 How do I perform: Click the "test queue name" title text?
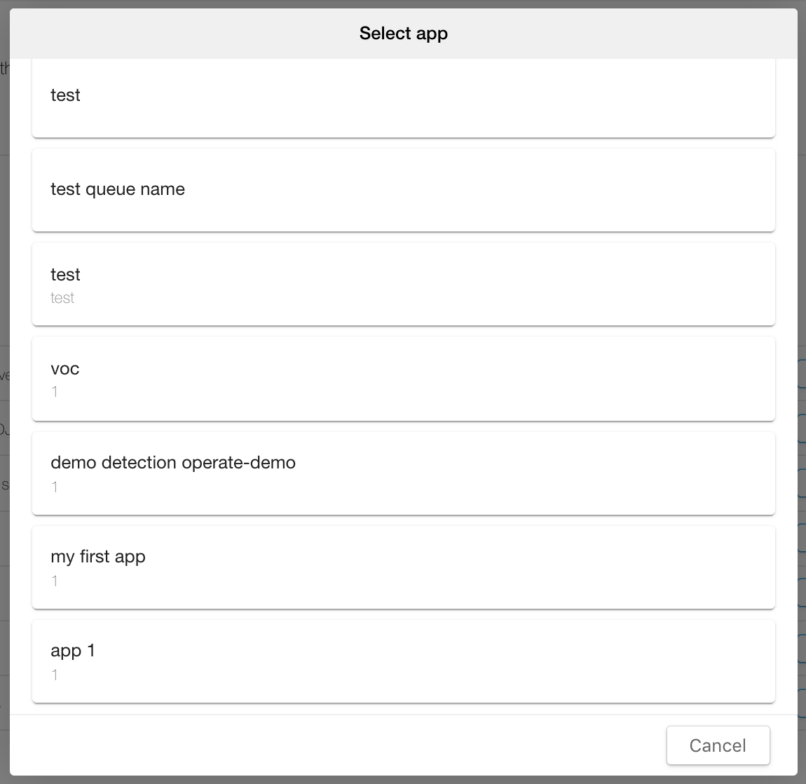118,189
